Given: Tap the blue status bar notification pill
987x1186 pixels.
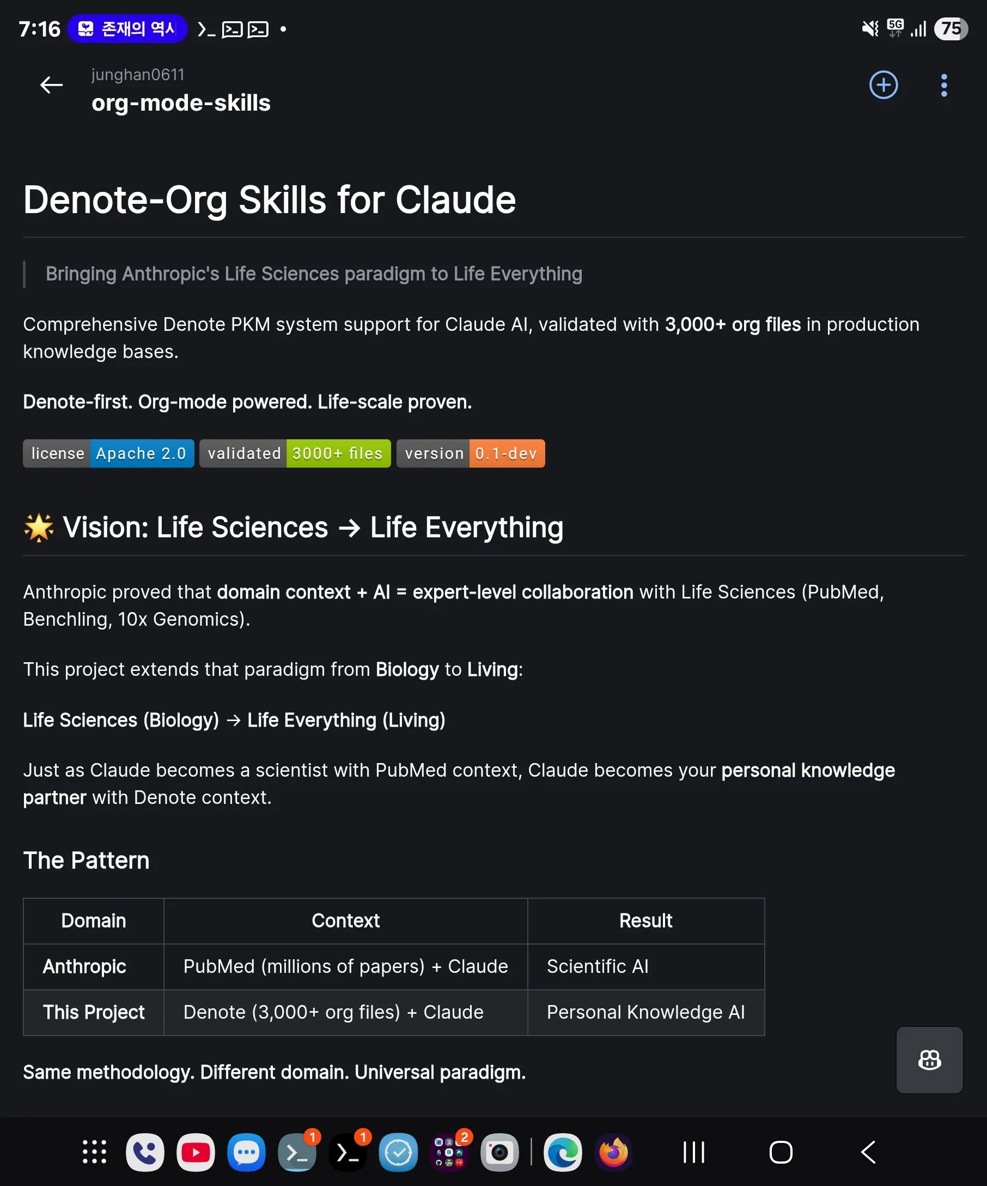Looking at the screenshot, I should (127, 28).
